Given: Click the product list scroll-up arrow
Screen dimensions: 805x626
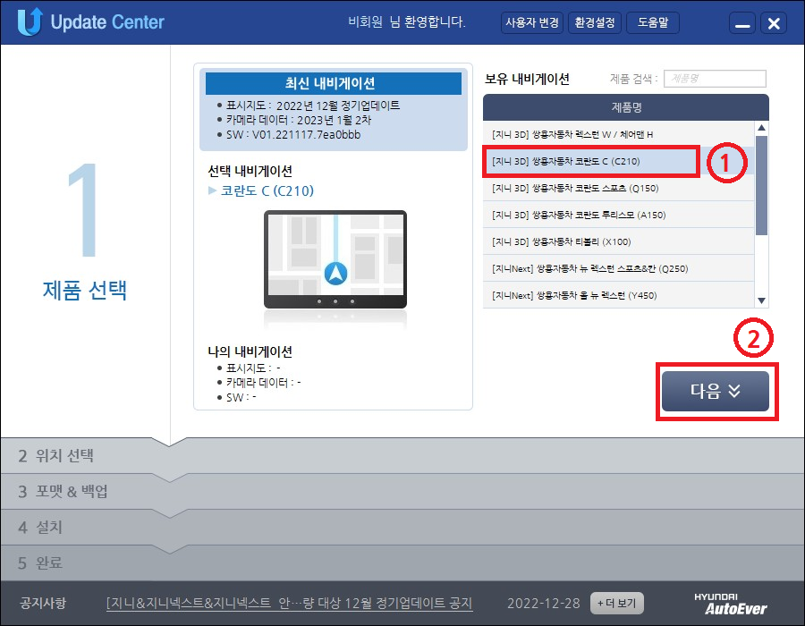Looking at the screenshot, I should click(x=762, y=128).
